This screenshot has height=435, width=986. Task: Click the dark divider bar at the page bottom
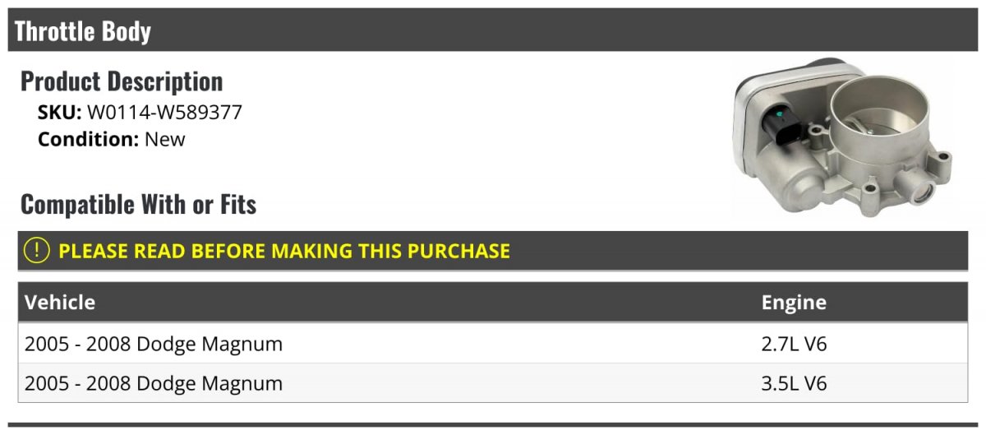(x=493, y=425)
